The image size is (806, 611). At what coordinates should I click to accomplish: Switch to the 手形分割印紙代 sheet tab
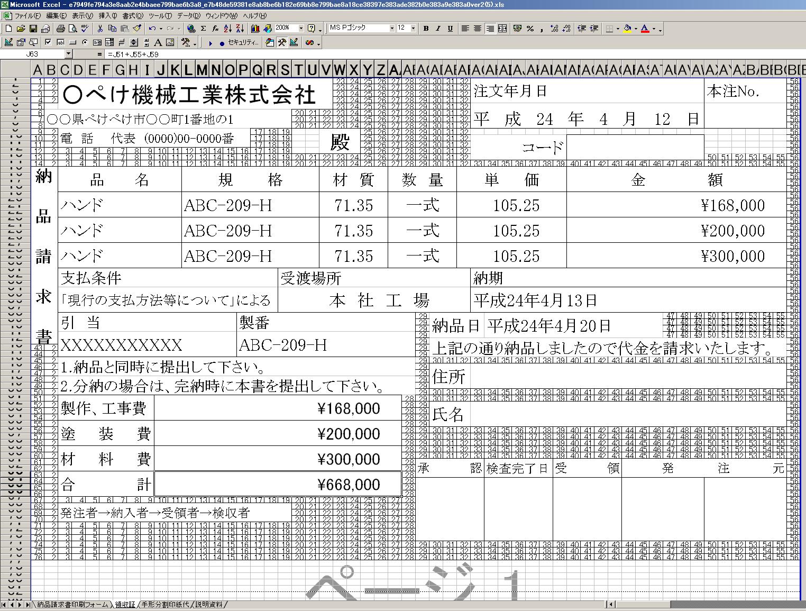[x=165, y=604]
